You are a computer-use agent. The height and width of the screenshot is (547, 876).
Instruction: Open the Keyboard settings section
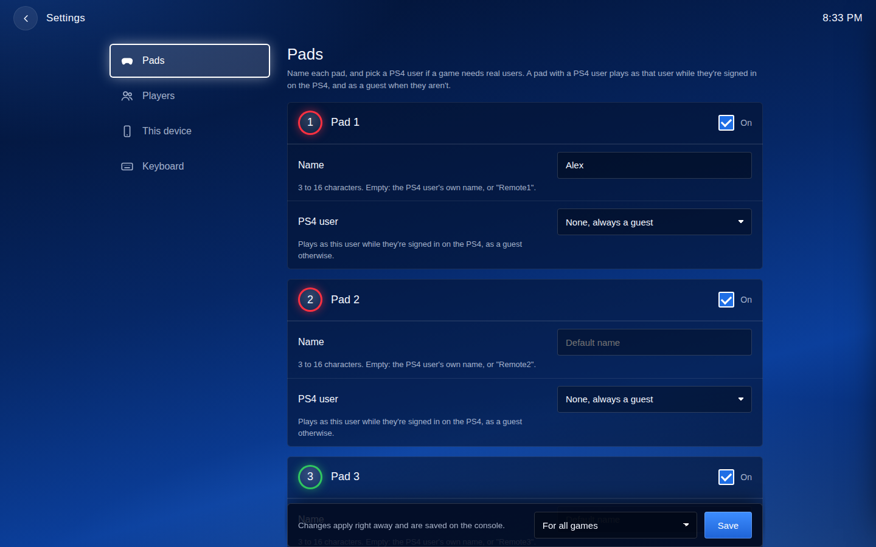(x=190, y=167)
